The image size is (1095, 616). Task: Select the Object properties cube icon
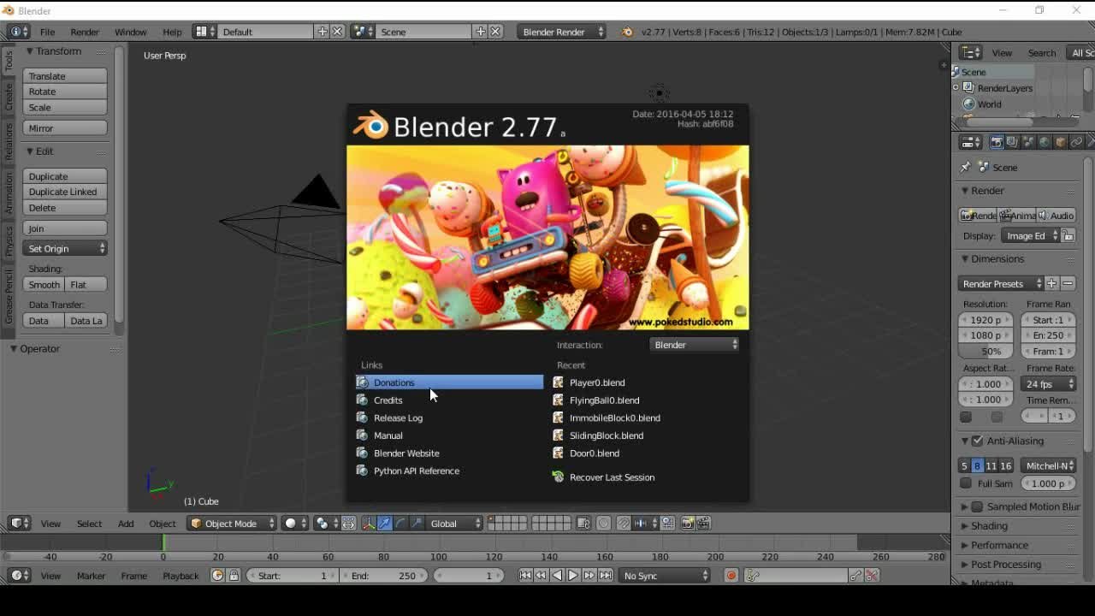pyautogui.click(x=1061, y=142)
